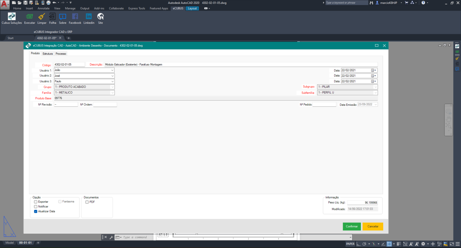Open the Grupo dropdown PRODUTO ACABADO
The width and height of the screenshot is (461, 248).
point(84,87)
